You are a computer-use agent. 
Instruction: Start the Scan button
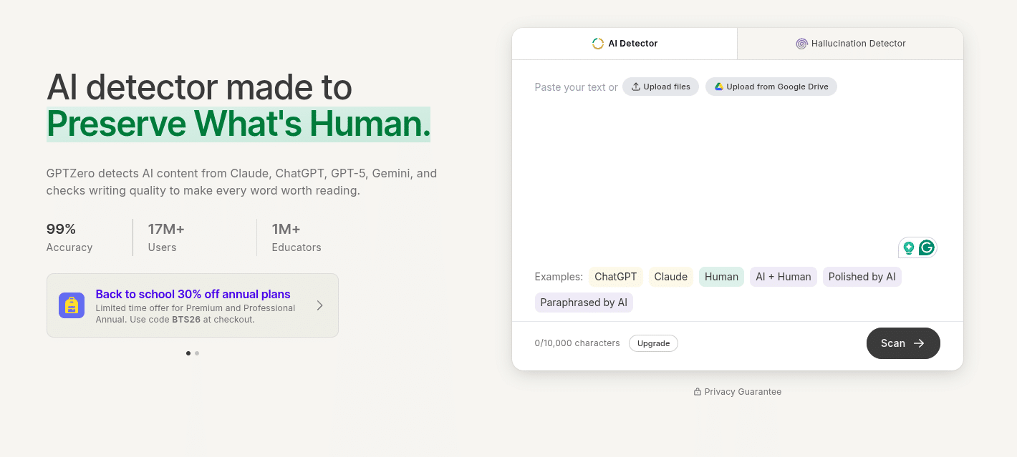(x=903, y=343)
